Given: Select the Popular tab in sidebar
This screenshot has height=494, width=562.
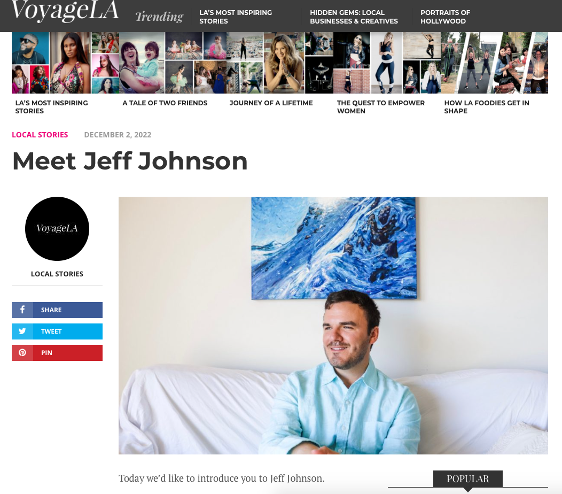Looking at the screenshot, I should 468,479.
